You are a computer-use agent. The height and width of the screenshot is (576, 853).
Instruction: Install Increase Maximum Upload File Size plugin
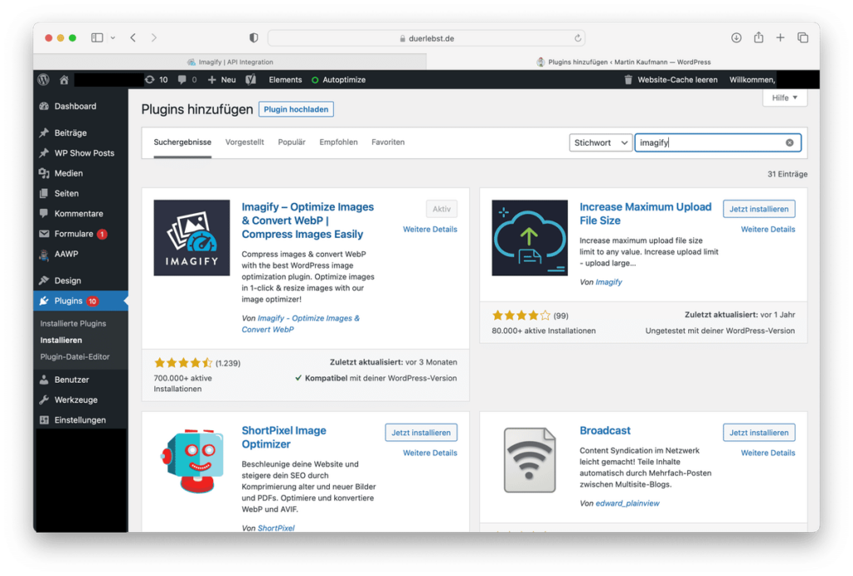(x=759, y=209)
